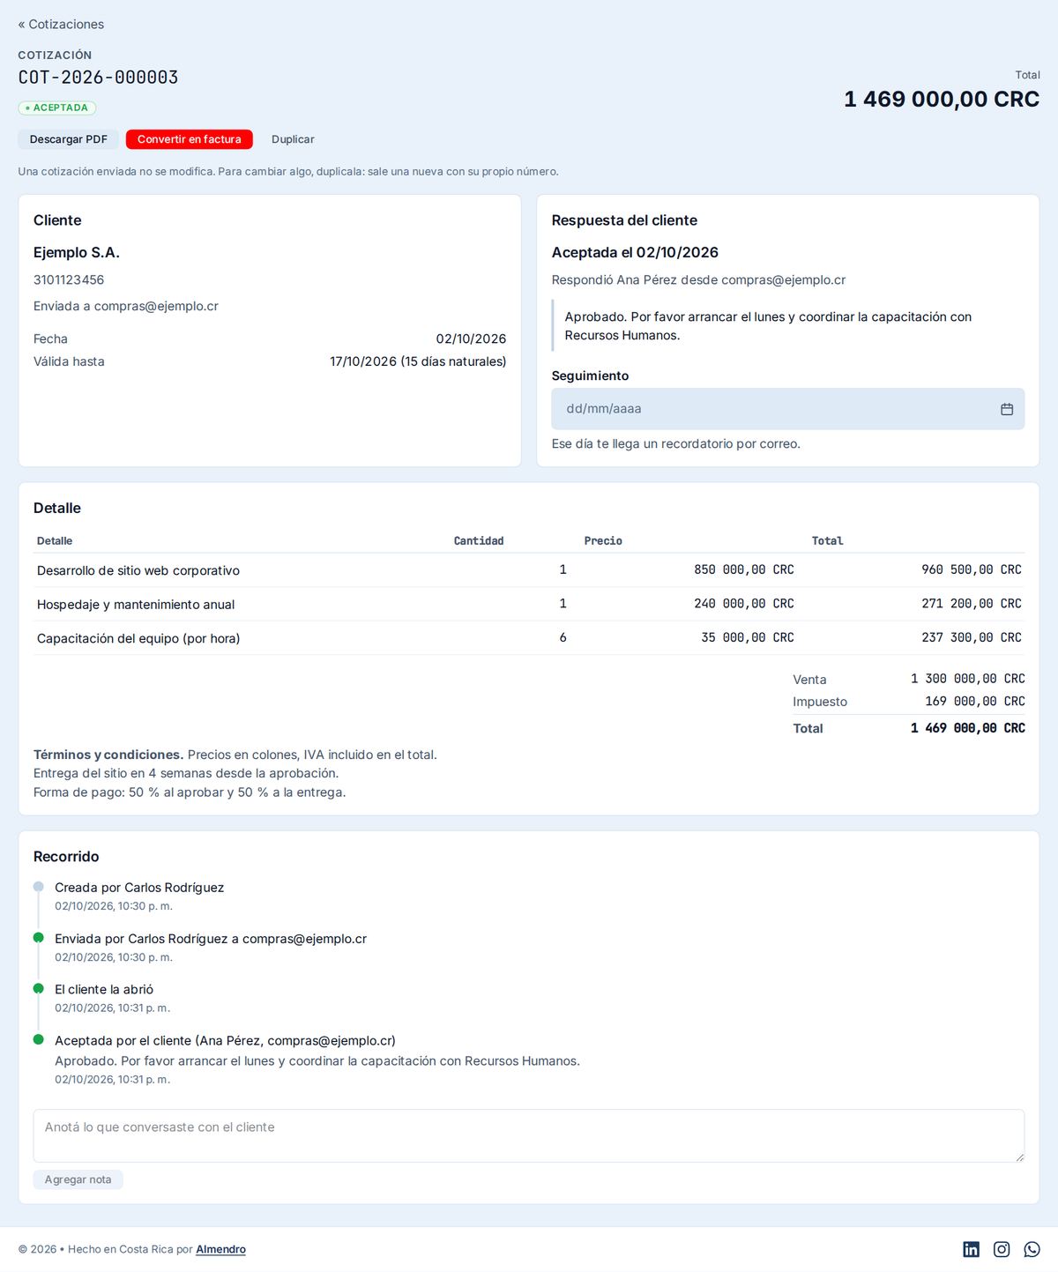Click '17/10/2026 (15 días naturales)'
Image resolution: width=1058 pixels, height=1272 pixels.
point(418,361)
